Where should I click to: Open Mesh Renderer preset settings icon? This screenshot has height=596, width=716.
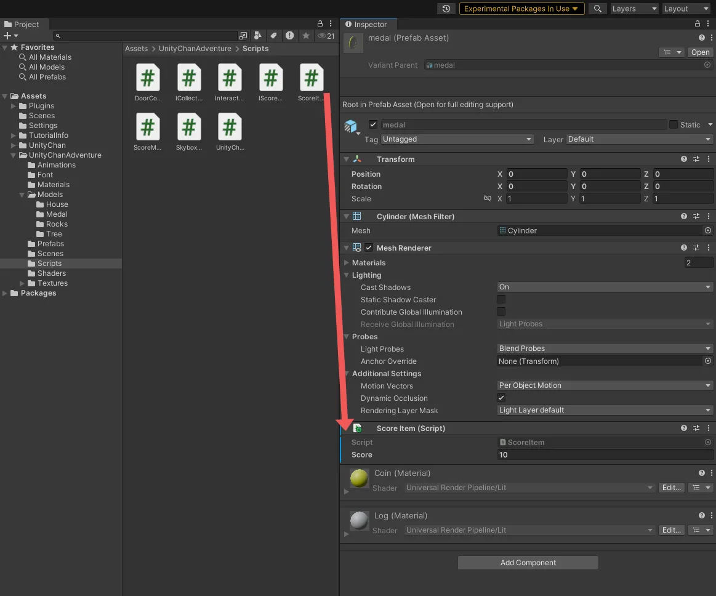tap(696, 248)
